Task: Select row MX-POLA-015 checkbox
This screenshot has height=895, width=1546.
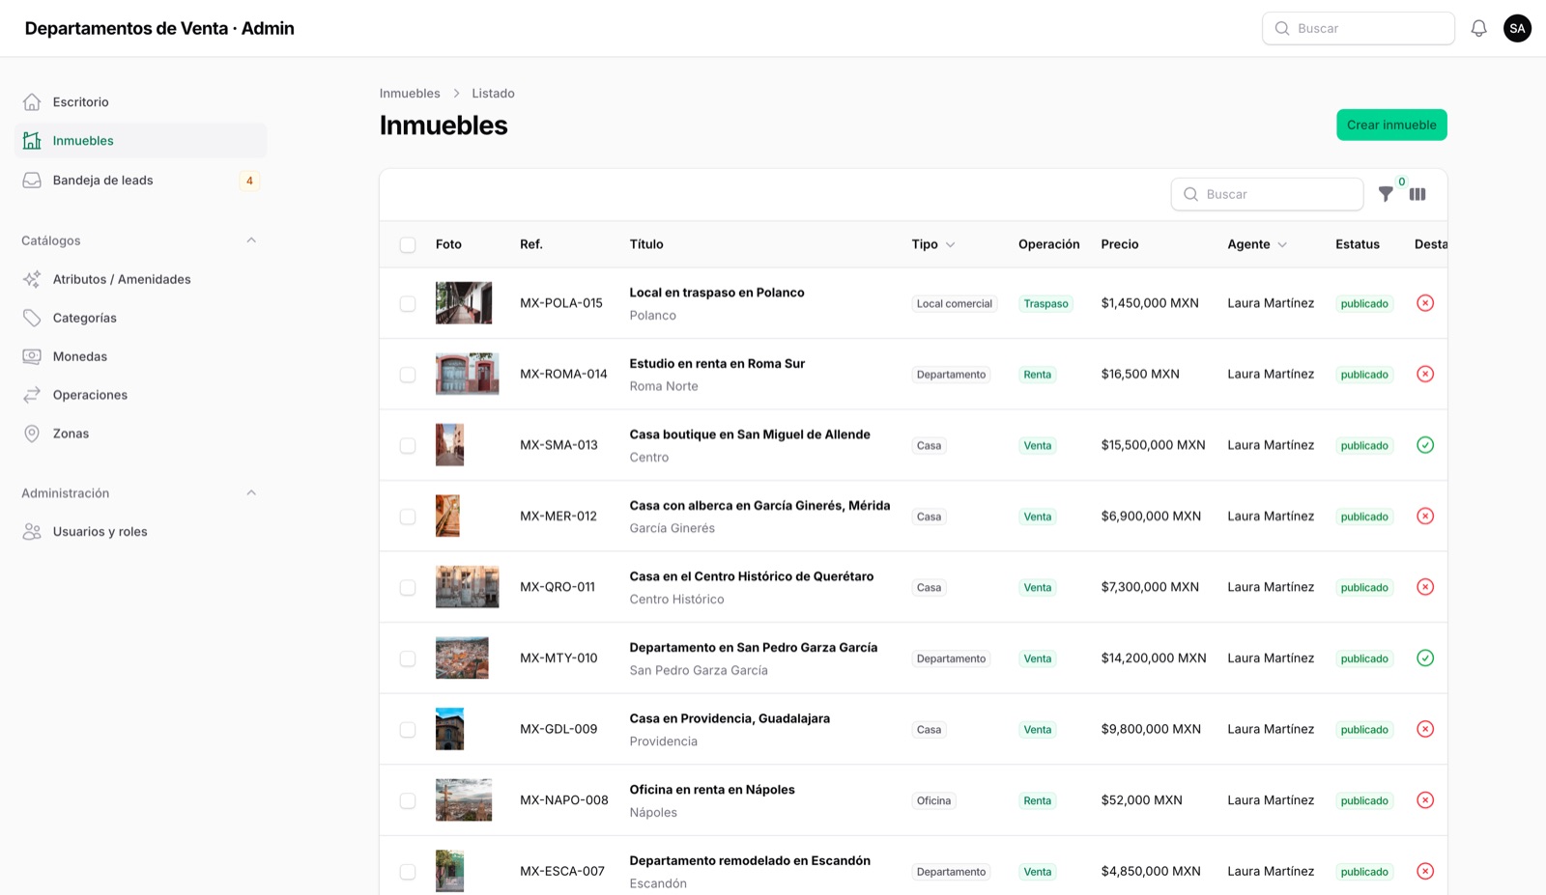Action: pyautogui.click(x=408, y=304)
